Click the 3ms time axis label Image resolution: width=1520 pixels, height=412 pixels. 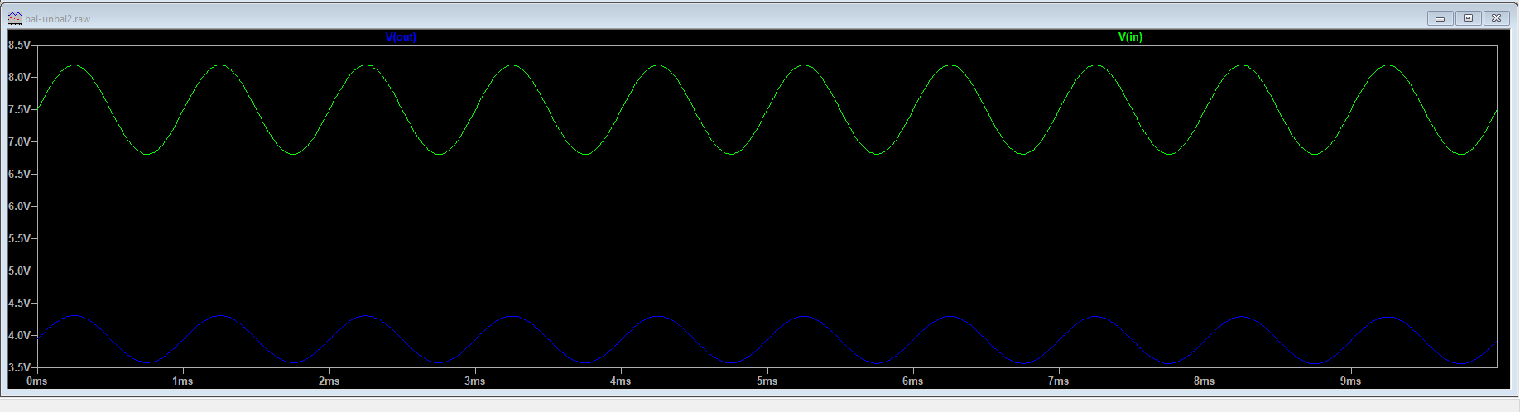(x=474, y=381)
